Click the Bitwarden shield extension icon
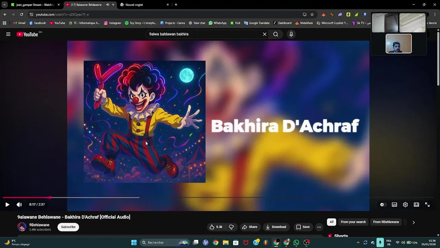Image resolution: width=440 pixels, height=248 pixels. click(365, 14)
